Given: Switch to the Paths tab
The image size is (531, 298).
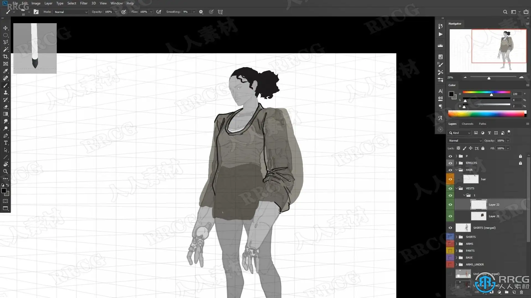Looking at the screenshot, I should 482,124.
